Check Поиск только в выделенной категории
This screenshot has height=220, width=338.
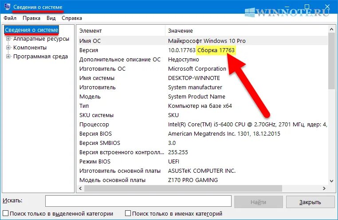coord(6,213)
